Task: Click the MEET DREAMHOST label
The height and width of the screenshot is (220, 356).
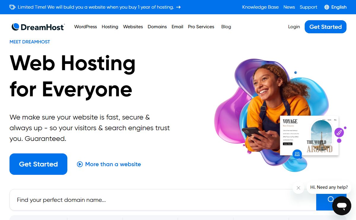Action: coord(30,42)
